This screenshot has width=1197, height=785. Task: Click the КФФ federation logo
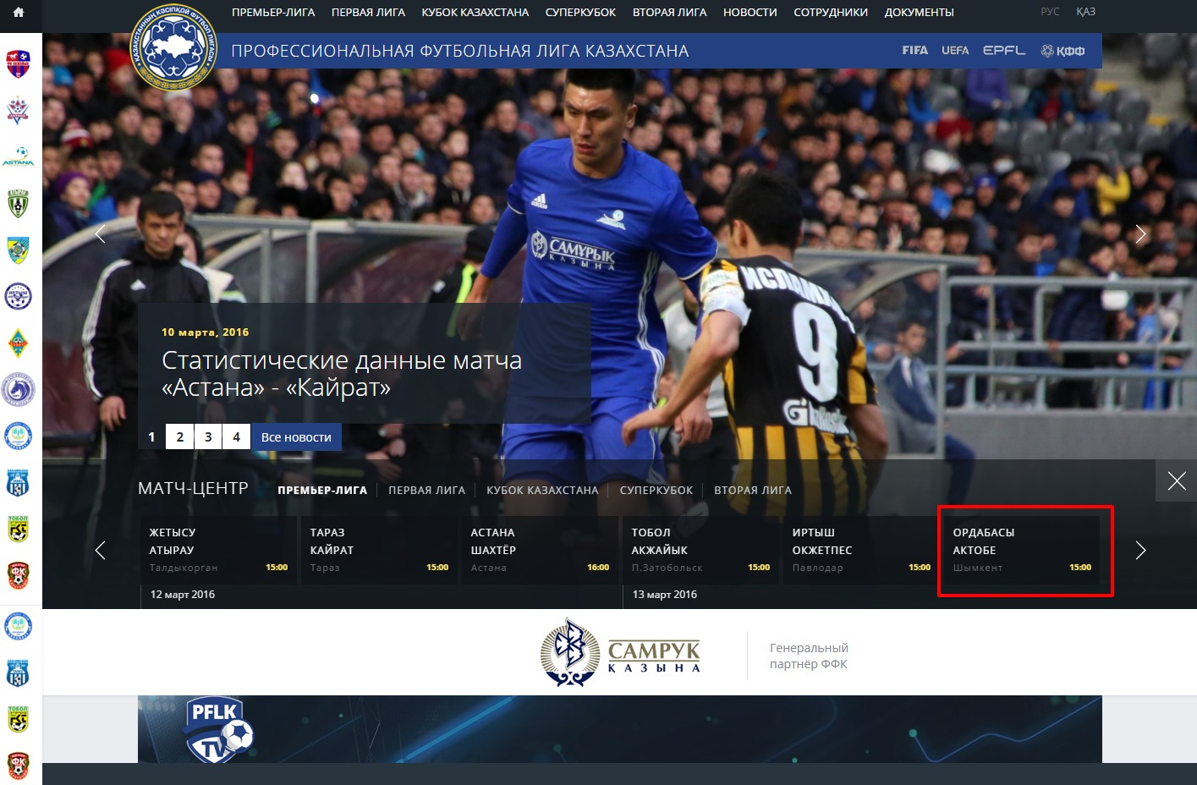[x=1062, y=51]
